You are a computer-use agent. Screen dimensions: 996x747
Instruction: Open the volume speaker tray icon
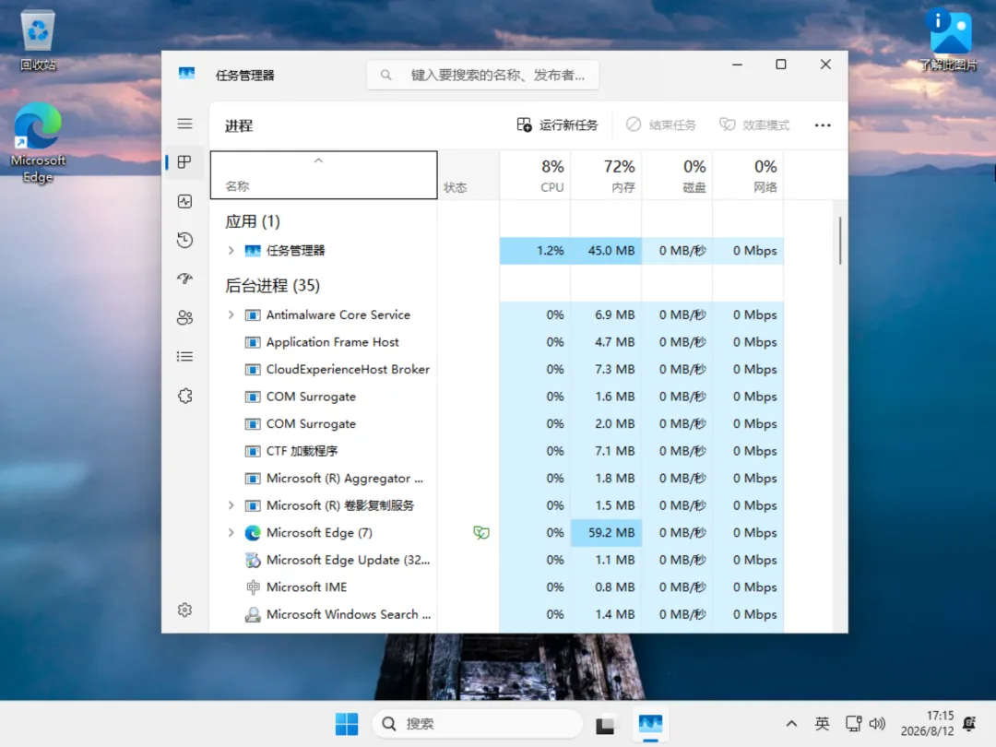tap(877, 724)
